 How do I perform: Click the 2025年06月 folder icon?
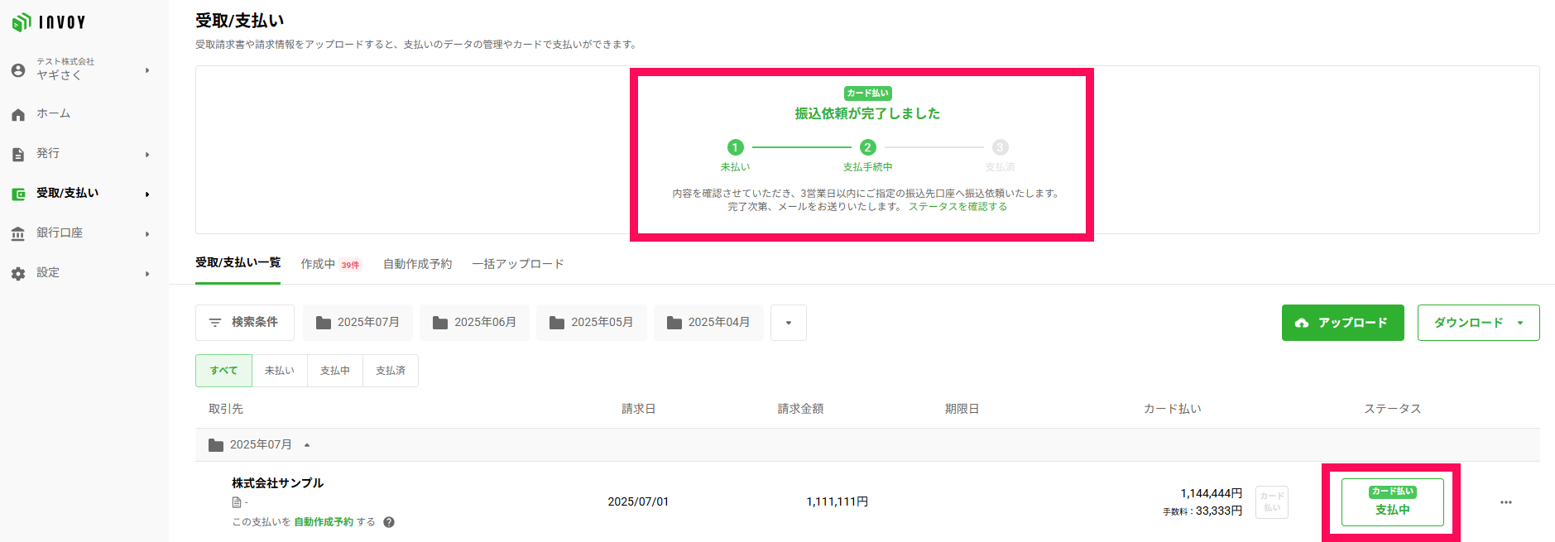tap(440, 323)
